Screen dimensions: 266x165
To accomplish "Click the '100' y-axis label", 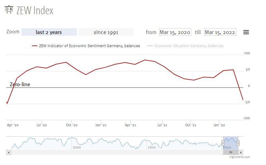I will pos(247,53).
